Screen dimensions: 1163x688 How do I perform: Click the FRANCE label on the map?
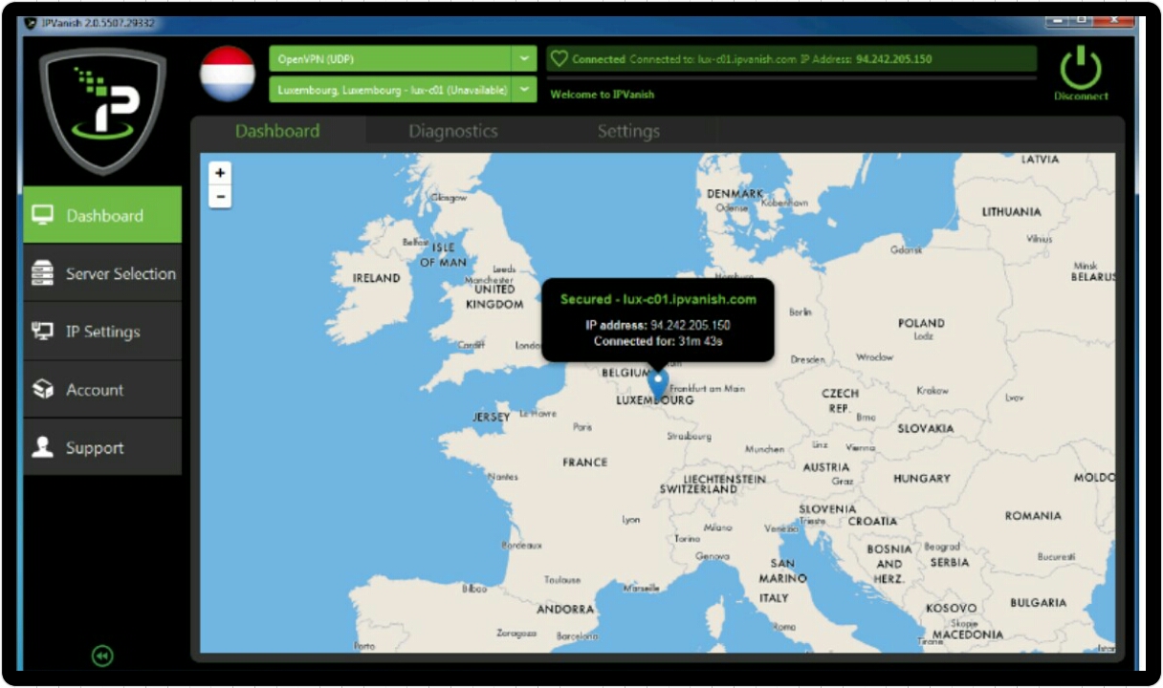tap(585, 462)
